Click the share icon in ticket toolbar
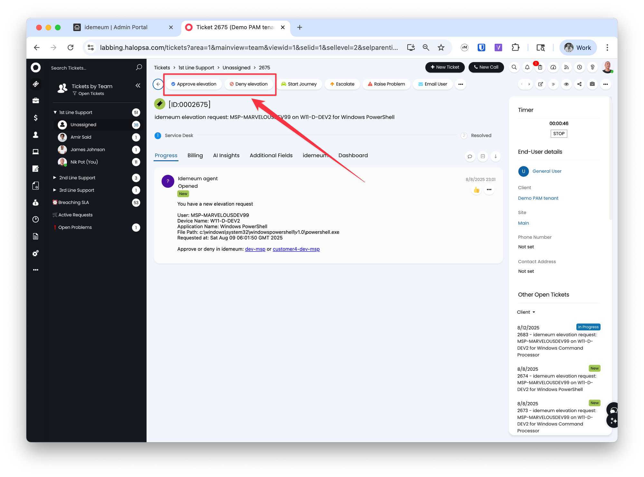Image resolution: width=644 pixels, height=477 pixels. (579, 84)
